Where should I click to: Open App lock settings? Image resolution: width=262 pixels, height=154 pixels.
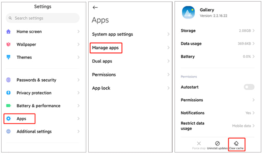pyautogui.click(x=101, y=88)
